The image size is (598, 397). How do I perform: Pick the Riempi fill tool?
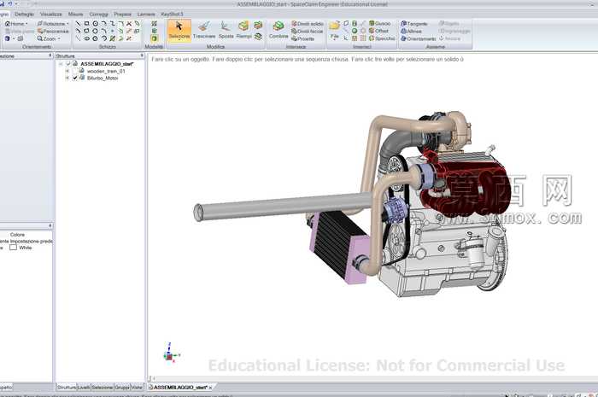243,30
